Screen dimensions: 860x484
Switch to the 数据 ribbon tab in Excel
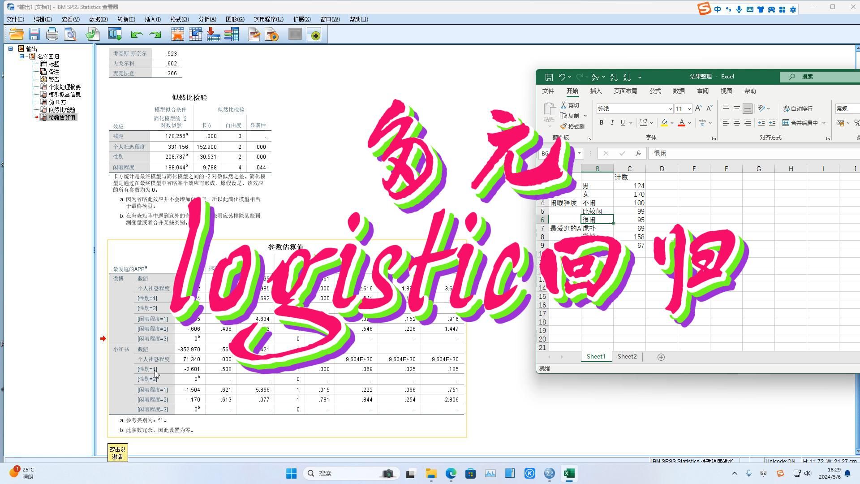click(x=679, y=91)
